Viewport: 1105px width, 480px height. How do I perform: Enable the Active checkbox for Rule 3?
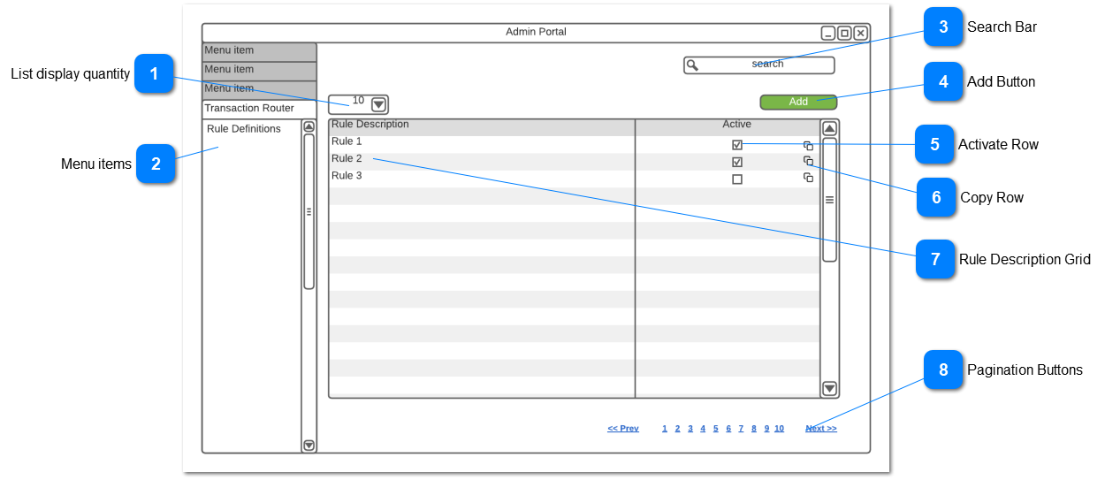pyautogui.click(x=737, y=179)
